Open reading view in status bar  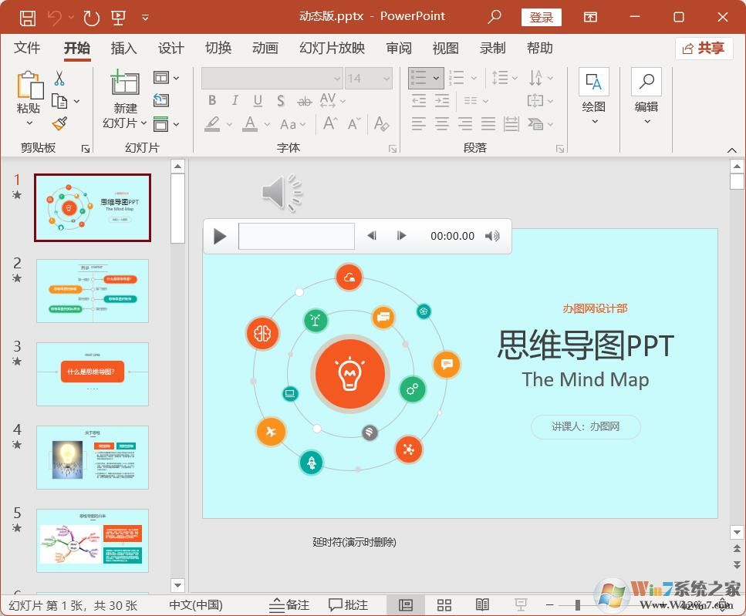coord(482,605)
